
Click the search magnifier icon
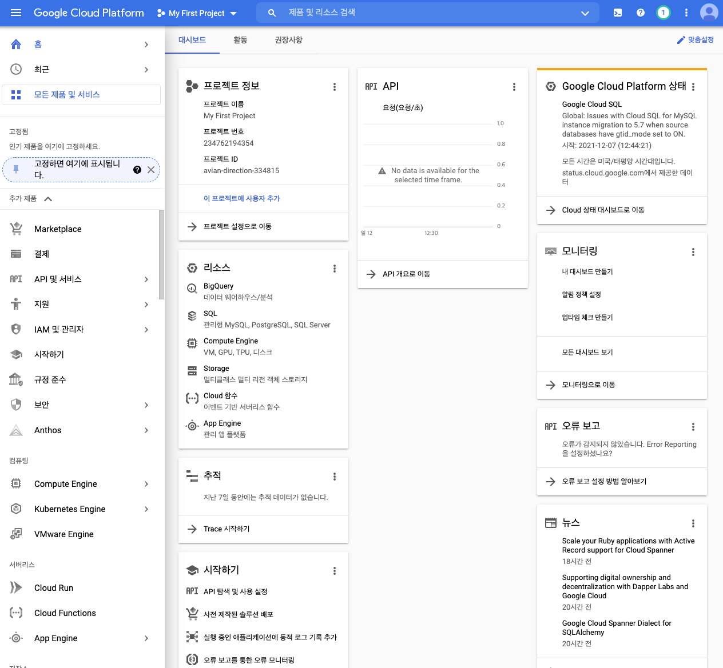272,13
